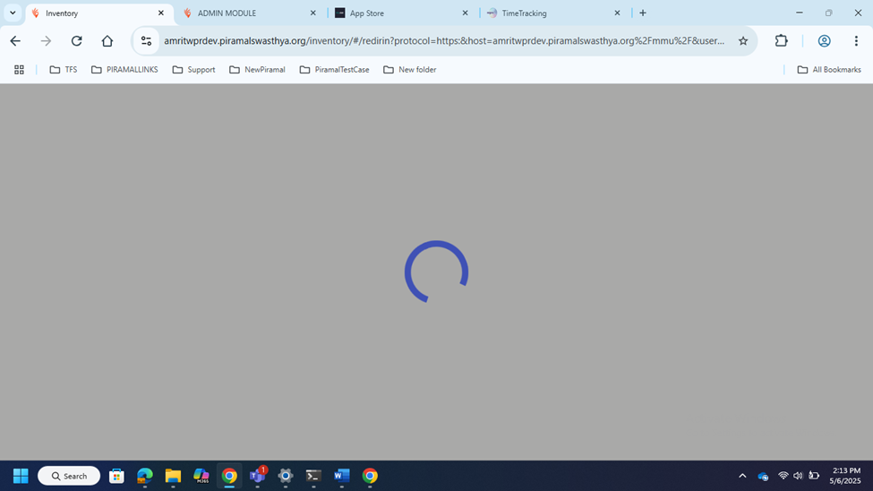Open the volume speaker tray icon
873x491 pixels.
click(x=798, y=476)
